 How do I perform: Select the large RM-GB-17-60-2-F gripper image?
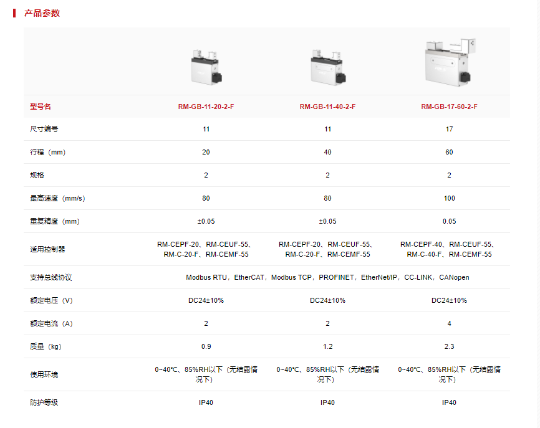[449, 63]
